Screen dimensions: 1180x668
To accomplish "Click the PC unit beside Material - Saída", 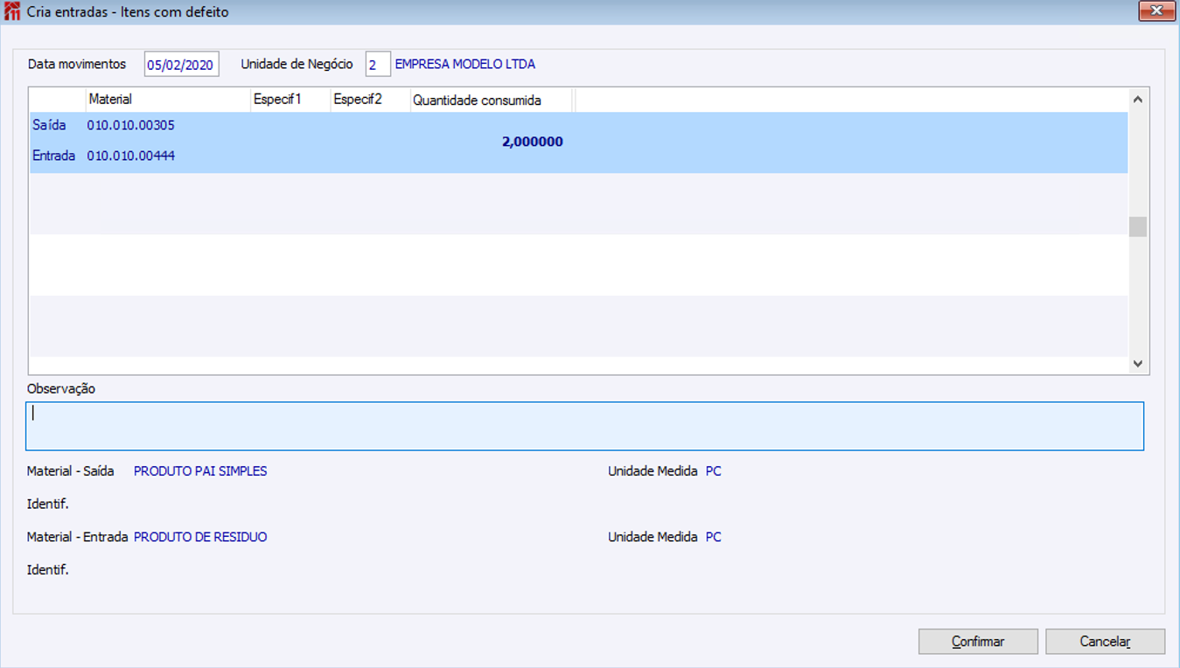I will (714, 471).
